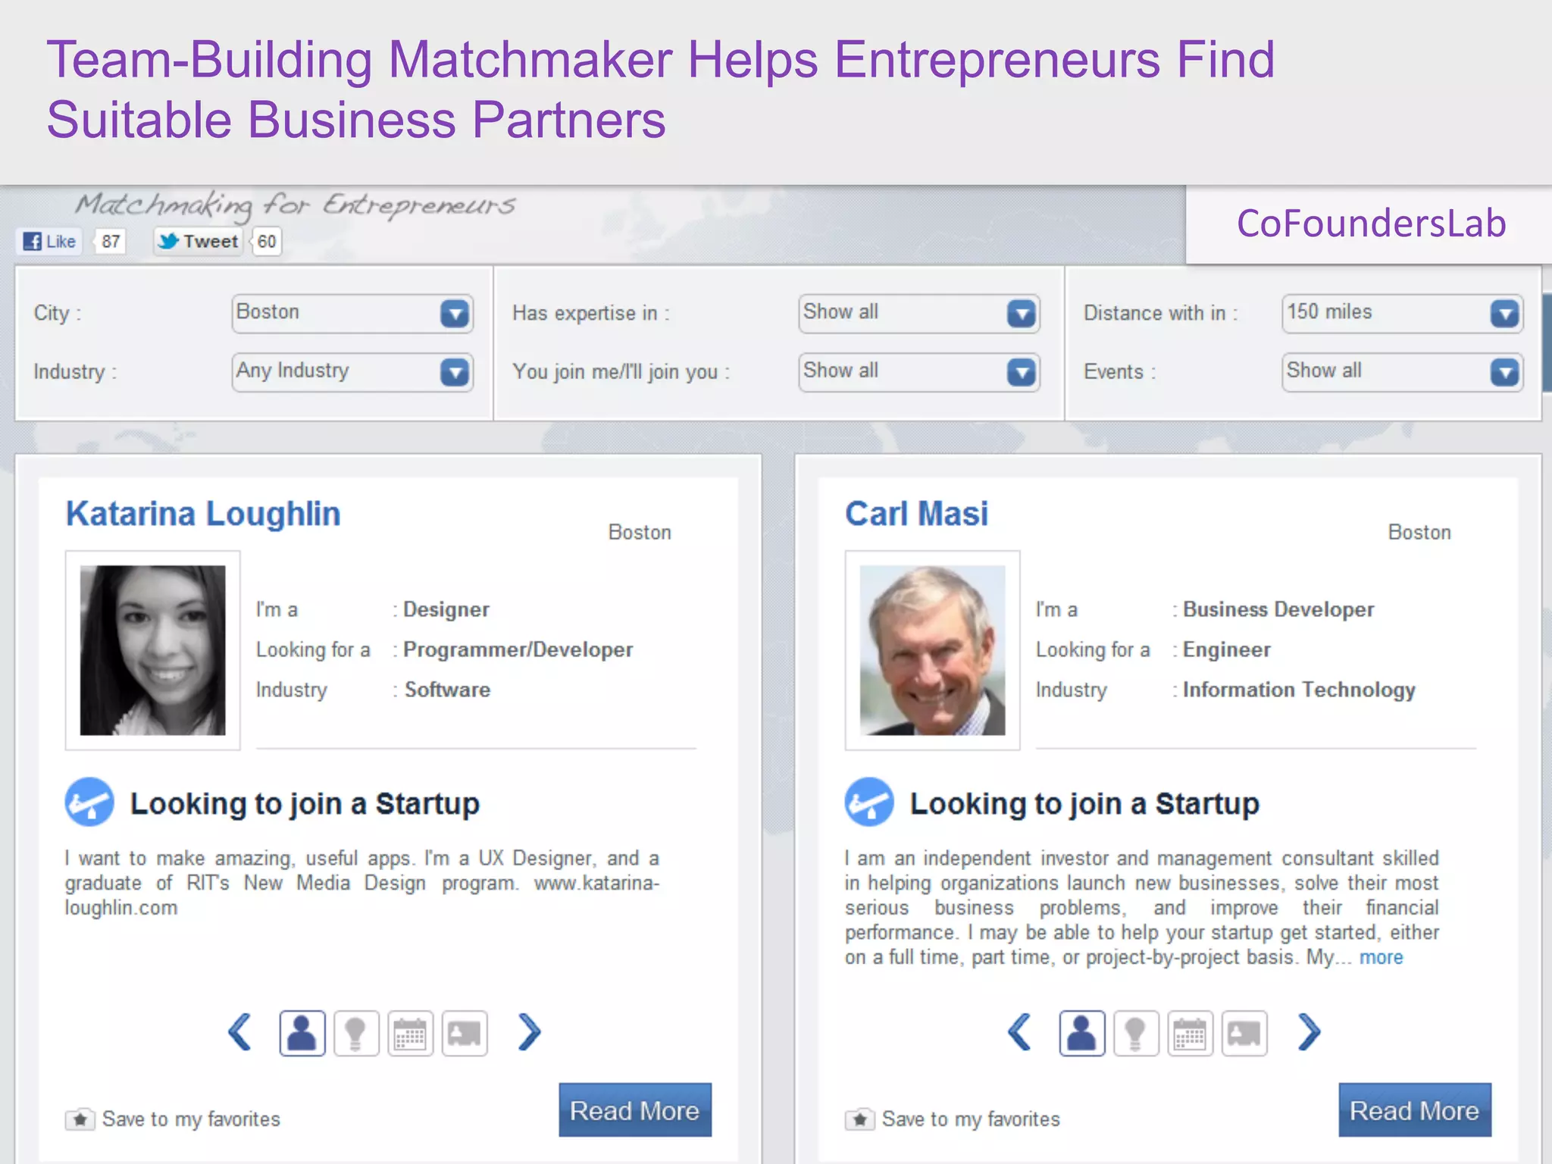Save Carl Masi to my favorites
The height and width of the screenshot is (1164, 1552).
coord(953,1119)
